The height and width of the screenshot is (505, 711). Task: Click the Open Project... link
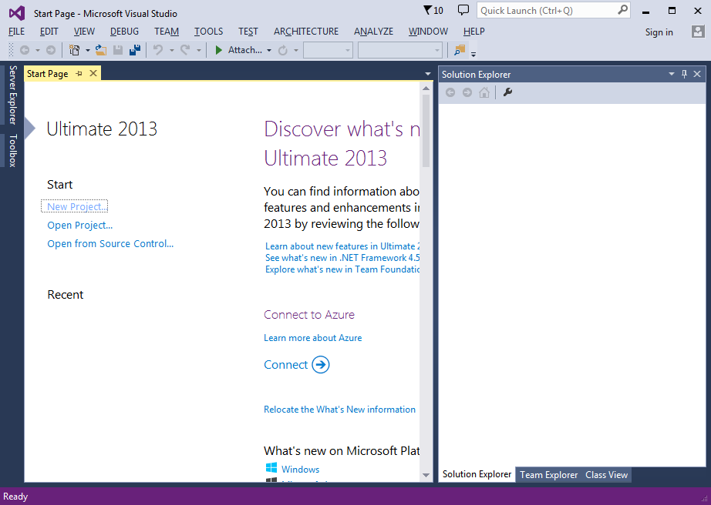(x=79, y=226)
